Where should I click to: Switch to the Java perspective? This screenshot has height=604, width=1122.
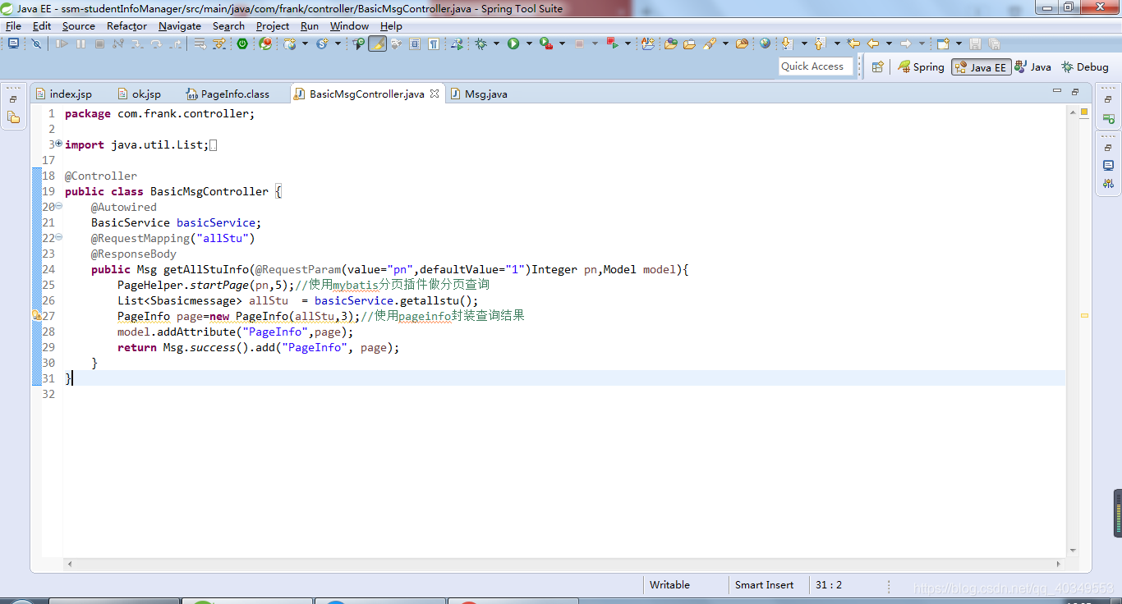tap(1032, 66)
